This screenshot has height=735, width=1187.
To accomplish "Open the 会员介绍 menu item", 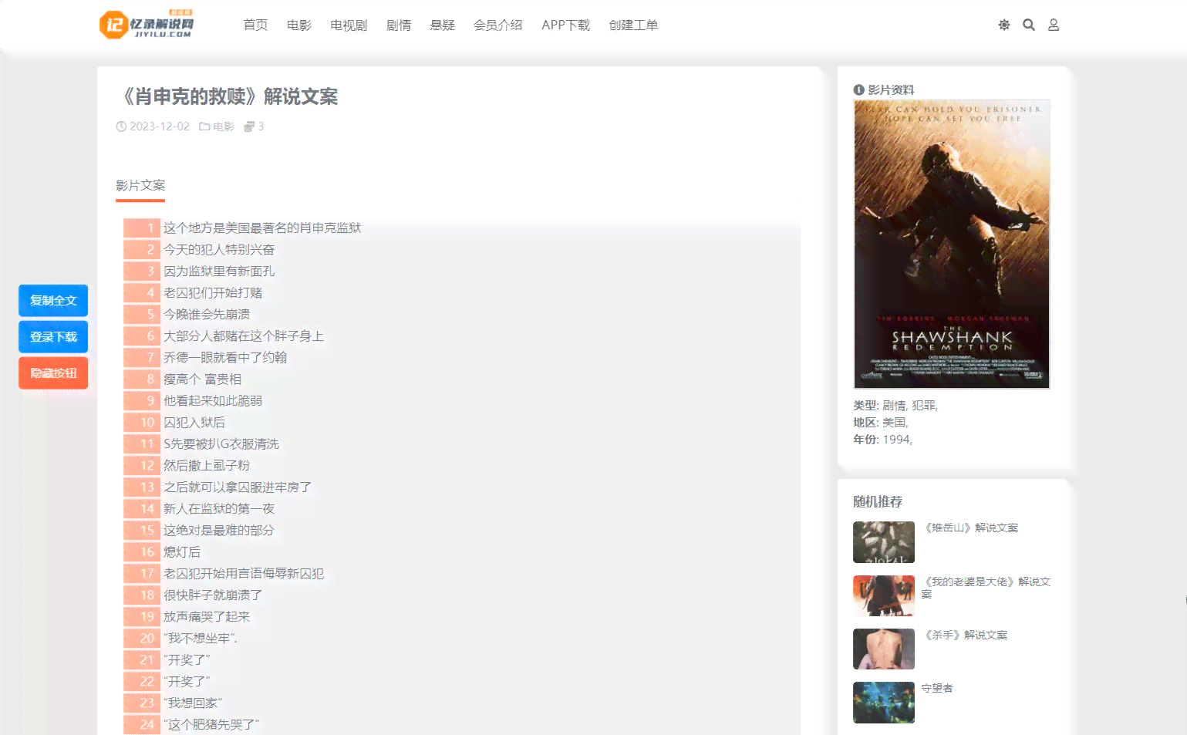I will point(497,25).
